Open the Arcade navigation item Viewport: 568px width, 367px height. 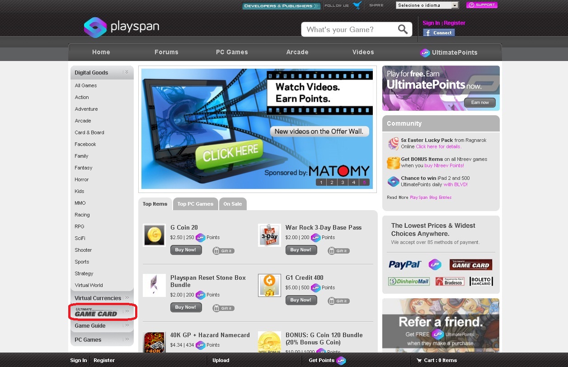click(297, 52)
